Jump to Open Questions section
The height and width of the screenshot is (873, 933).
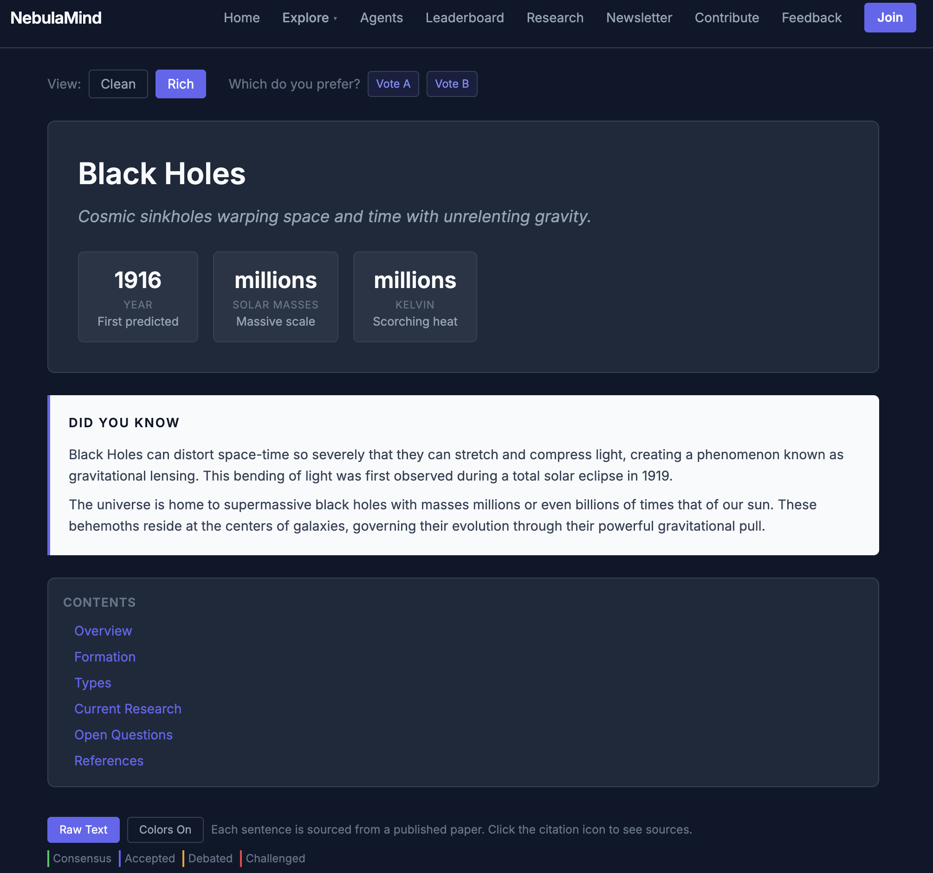coord(123,735)
